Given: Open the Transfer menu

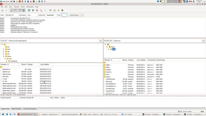Looking at the screenshot, I should (x=16, y=7).
